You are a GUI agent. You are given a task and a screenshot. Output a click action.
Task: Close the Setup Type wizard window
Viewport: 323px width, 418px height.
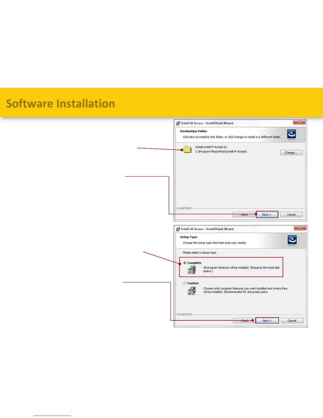300,228
